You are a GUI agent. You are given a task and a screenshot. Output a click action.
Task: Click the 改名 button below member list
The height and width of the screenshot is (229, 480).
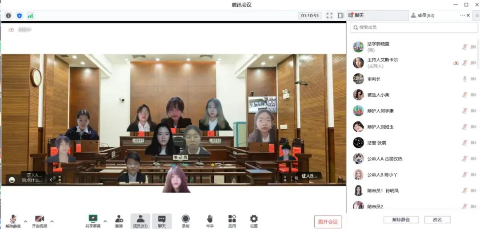437,220
